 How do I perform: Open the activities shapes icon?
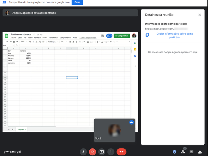(200, 152)
